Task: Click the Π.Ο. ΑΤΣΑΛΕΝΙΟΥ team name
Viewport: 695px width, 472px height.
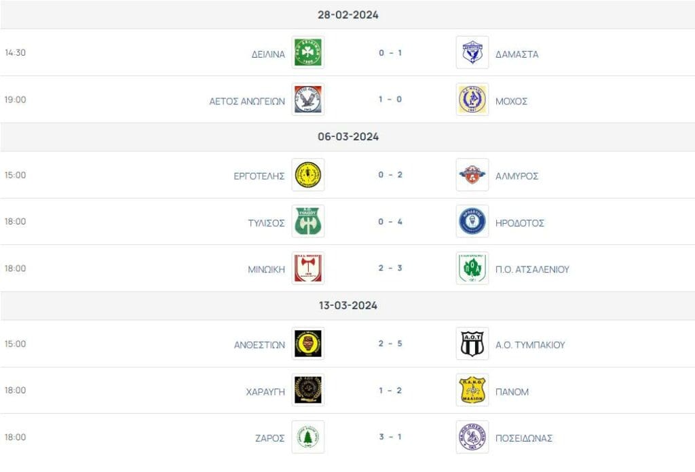Action: click(x=532, y=270)
